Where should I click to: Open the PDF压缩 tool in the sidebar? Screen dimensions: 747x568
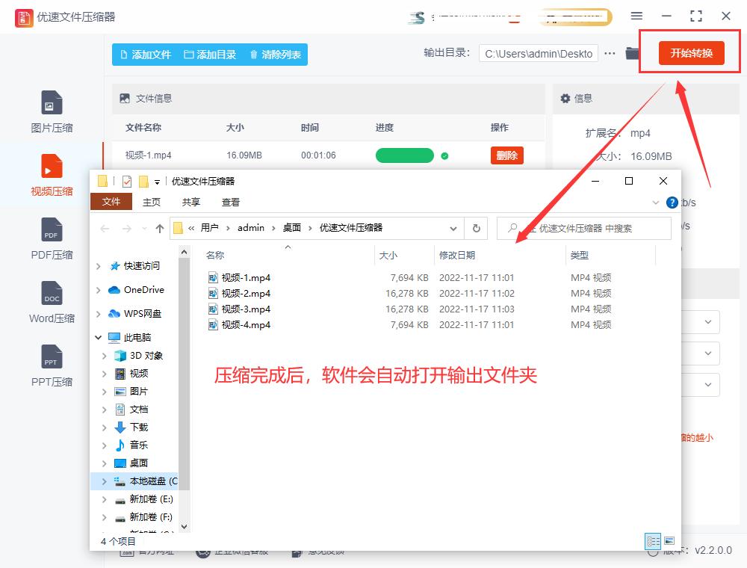pyautogui.click(x=51, y=238)
